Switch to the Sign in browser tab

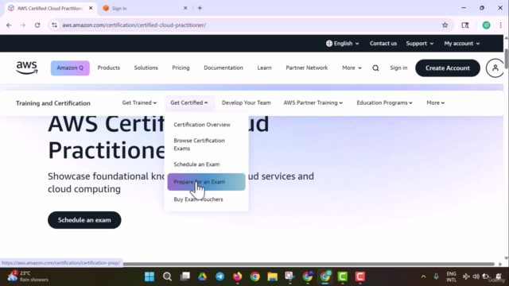(145, 8)
